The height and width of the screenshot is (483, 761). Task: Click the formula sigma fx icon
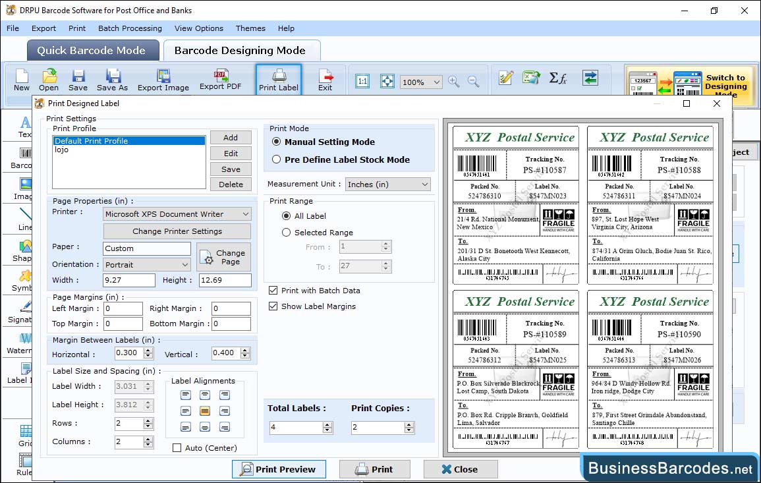click(557, 78)
